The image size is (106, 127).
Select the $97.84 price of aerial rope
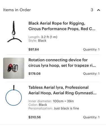point(34,49)
